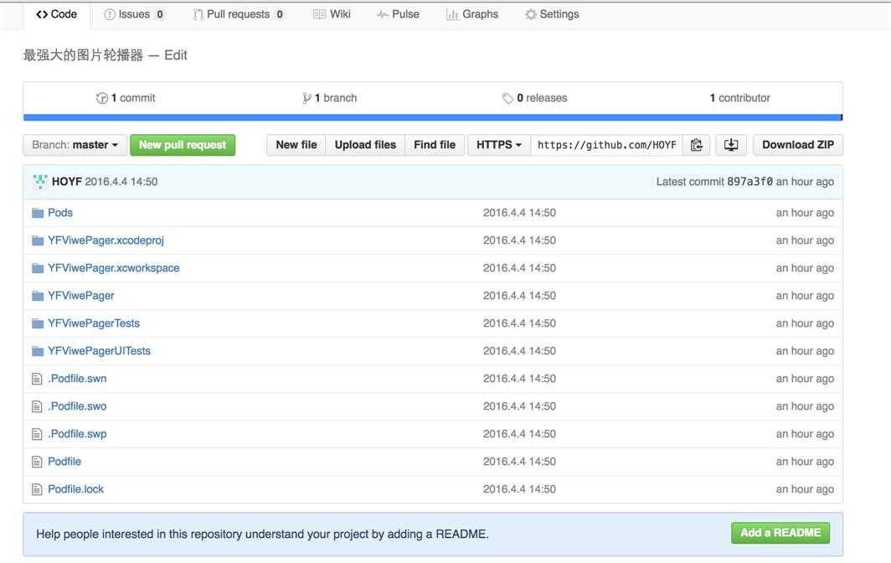Viewport: 891px width, 563px height.
Task: Click the Podfile file icon
Action: (x=37, y=462)
